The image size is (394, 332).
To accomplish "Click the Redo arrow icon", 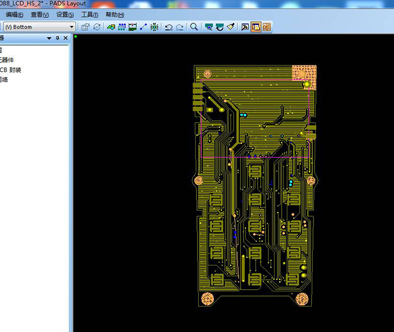I will [180, 27].
